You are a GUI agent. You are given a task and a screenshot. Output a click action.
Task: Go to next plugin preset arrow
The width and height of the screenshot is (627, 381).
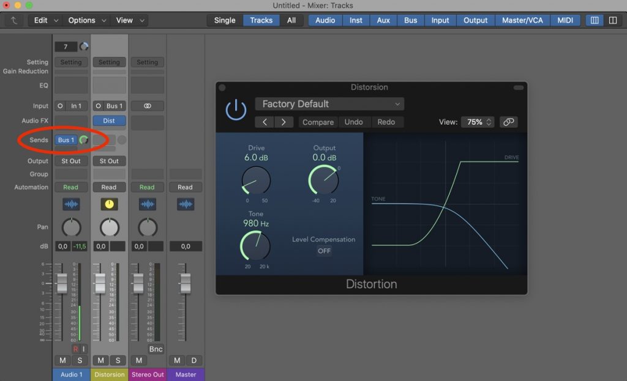(x=283, y=122)
